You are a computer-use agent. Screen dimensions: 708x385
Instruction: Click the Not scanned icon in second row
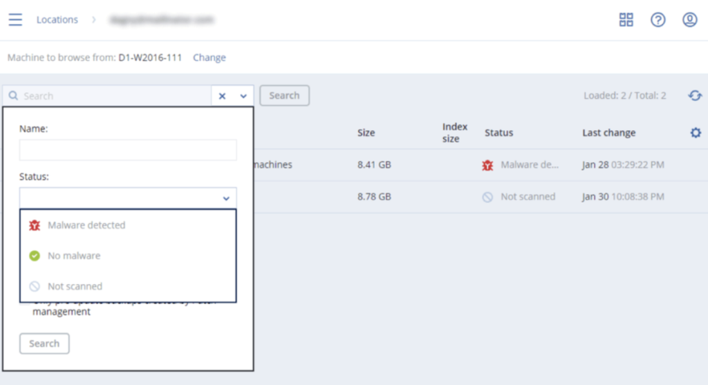pos(488,197)
